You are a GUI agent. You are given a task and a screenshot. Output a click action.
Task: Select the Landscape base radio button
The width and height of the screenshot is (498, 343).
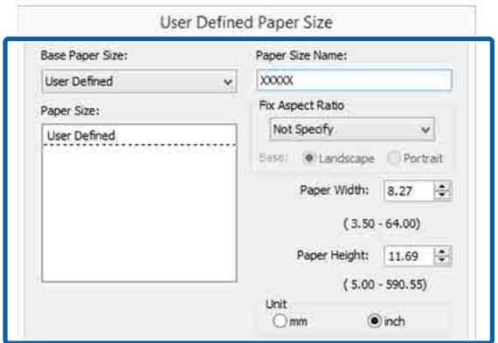(x=308, y=158)
